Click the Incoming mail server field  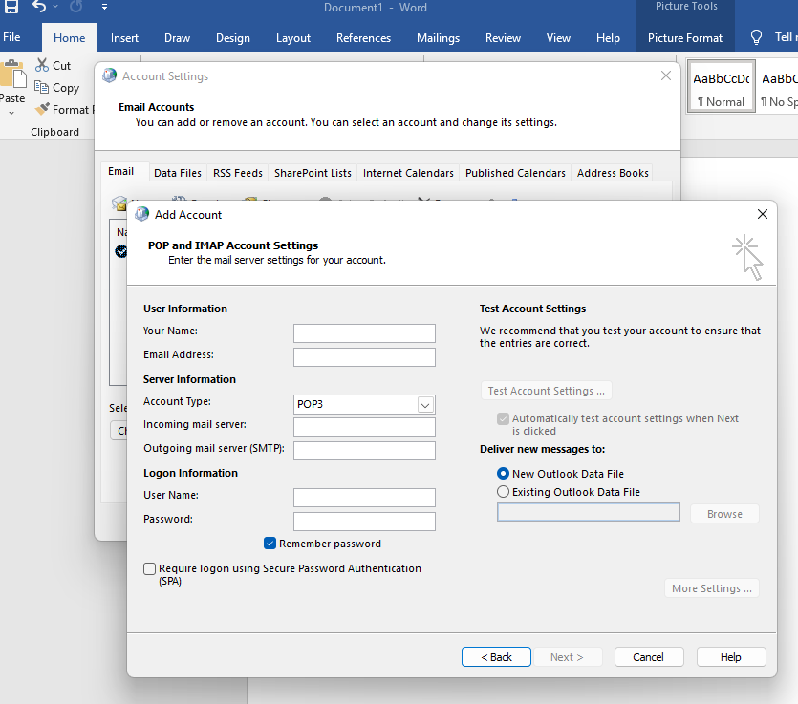364,427
